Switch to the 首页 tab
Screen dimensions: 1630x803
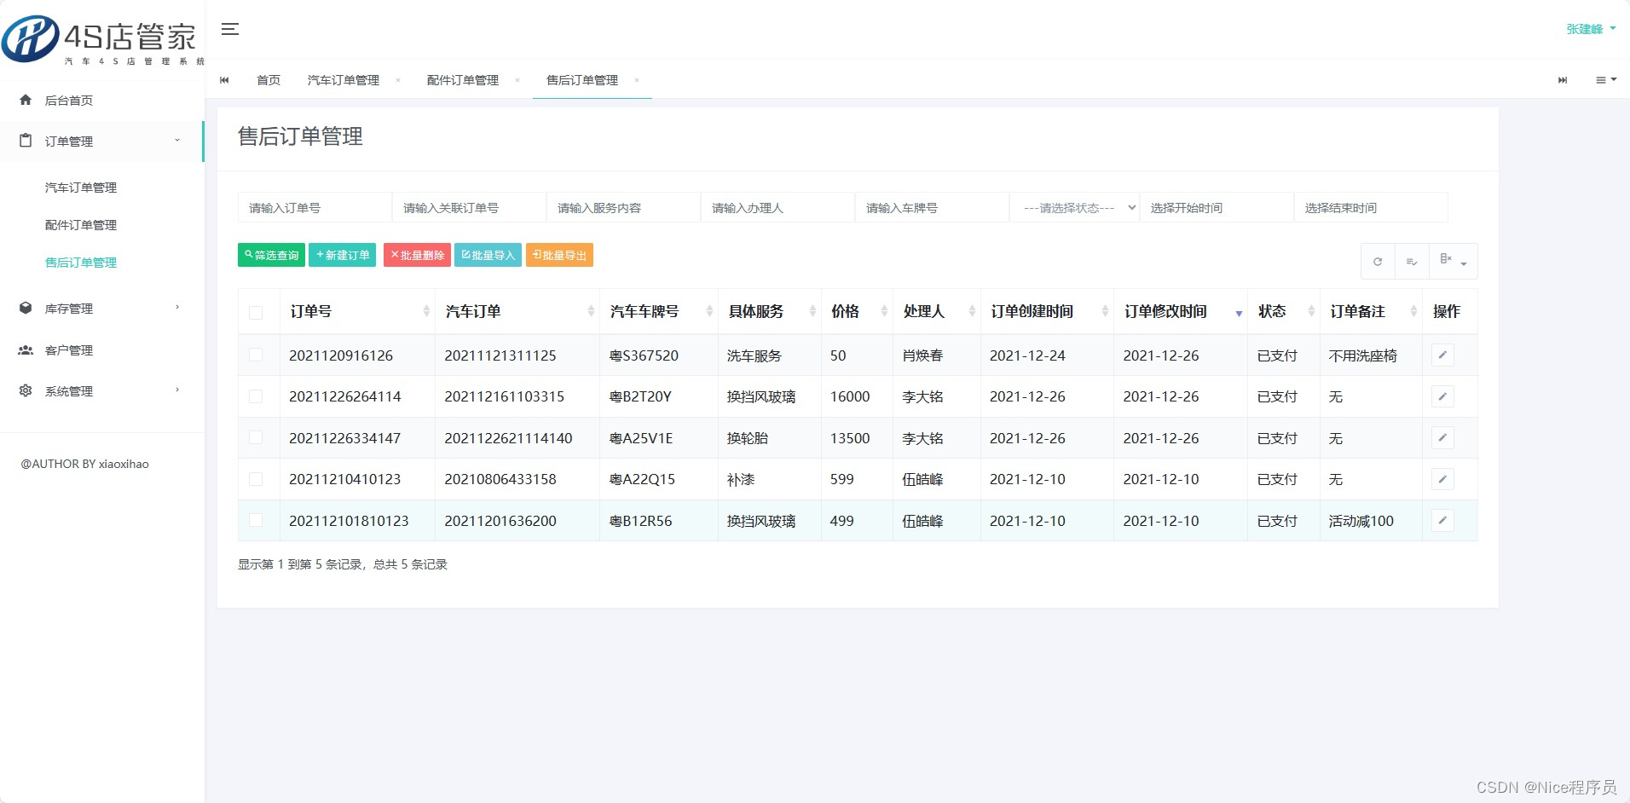[269, 80]
